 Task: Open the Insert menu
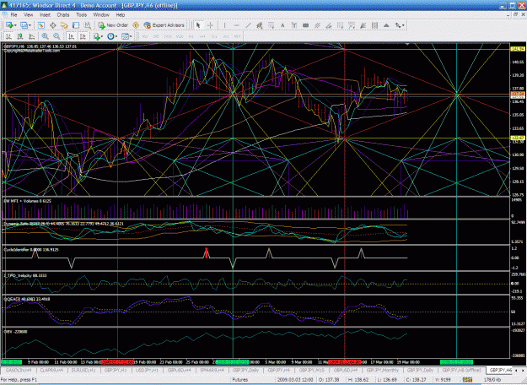click(x=45, y=15)
